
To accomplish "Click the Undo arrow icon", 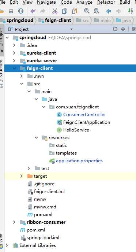I will [33, 11].
